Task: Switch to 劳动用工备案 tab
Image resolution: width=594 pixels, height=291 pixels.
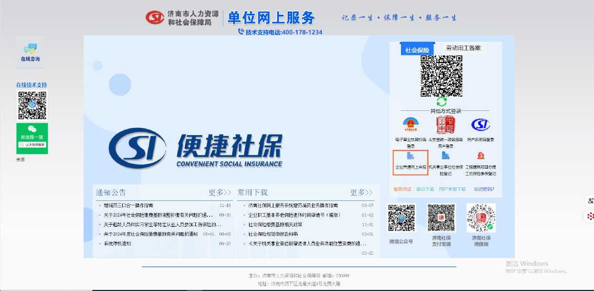Action: point(463,48)
